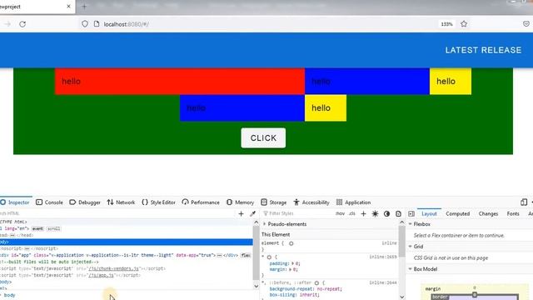This screenshot has width=533, height=300.
Task: Toggle the .cls class panel
Action: pos(352,213)
